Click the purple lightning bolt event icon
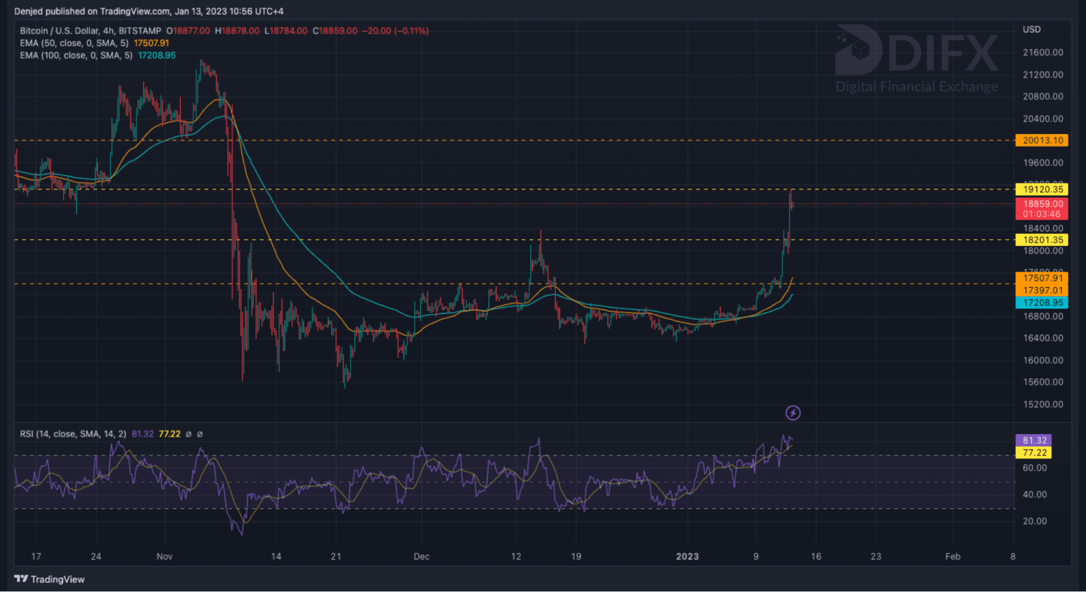This screenshot has width=1086, height=592. [x=793, y=413]
